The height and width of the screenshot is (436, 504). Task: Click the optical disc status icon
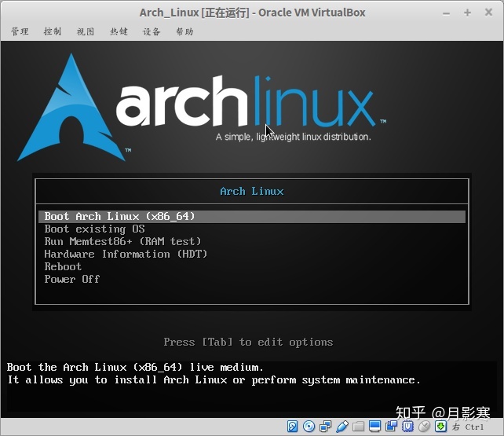(309, 427)
